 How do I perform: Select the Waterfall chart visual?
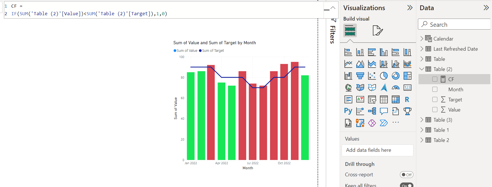pyautogui.click(x=348, y=76)
